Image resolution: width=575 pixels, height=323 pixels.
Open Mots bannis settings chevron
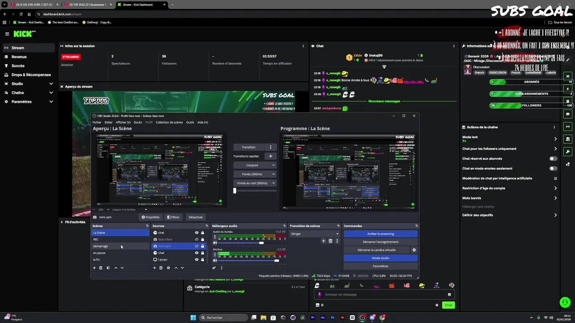pyautogui.click(x=555, y=198)
